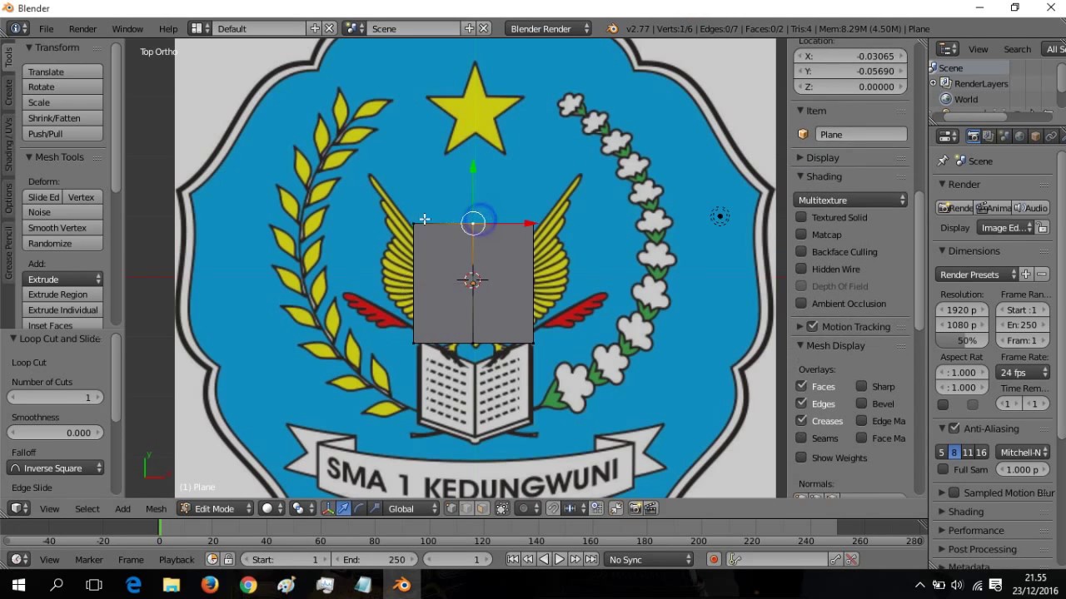Enable Ambient Occlusion checkbox
The height and width of the screenshot is (599, 1066).
point(801,304)
